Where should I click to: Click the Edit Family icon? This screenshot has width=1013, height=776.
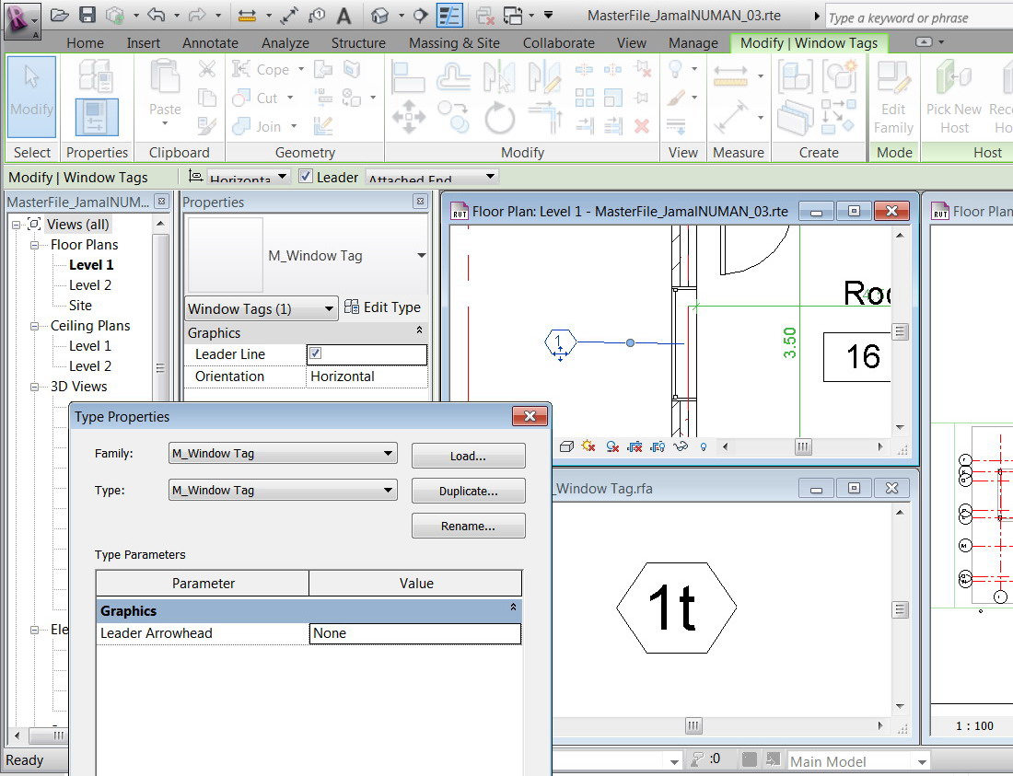click(893, 97)
